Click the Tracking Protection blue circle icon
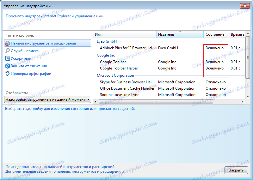This screenshot has width=253, height=180. (8, 66)
